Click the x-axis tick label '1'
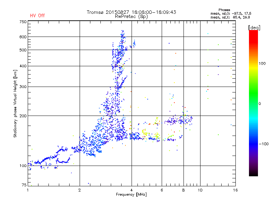 (x=28, y=190)
